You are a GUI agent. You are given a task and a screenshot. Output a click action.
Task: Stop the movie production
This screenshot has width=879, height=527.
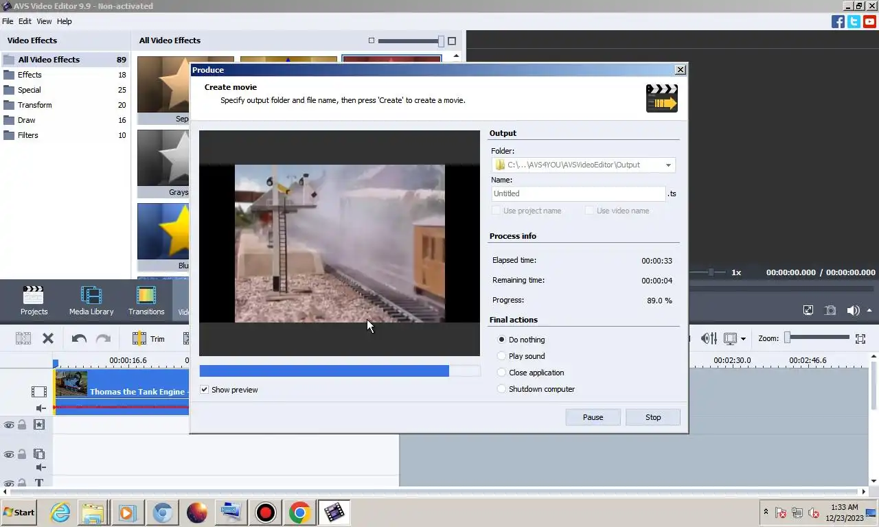point(653,417)
